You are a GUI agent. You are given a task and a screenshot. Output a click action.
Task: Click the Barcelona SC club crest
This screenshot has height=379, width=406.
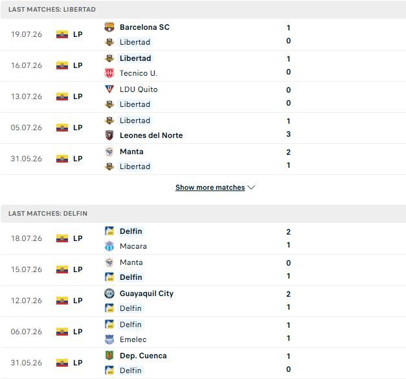(109, 27)
